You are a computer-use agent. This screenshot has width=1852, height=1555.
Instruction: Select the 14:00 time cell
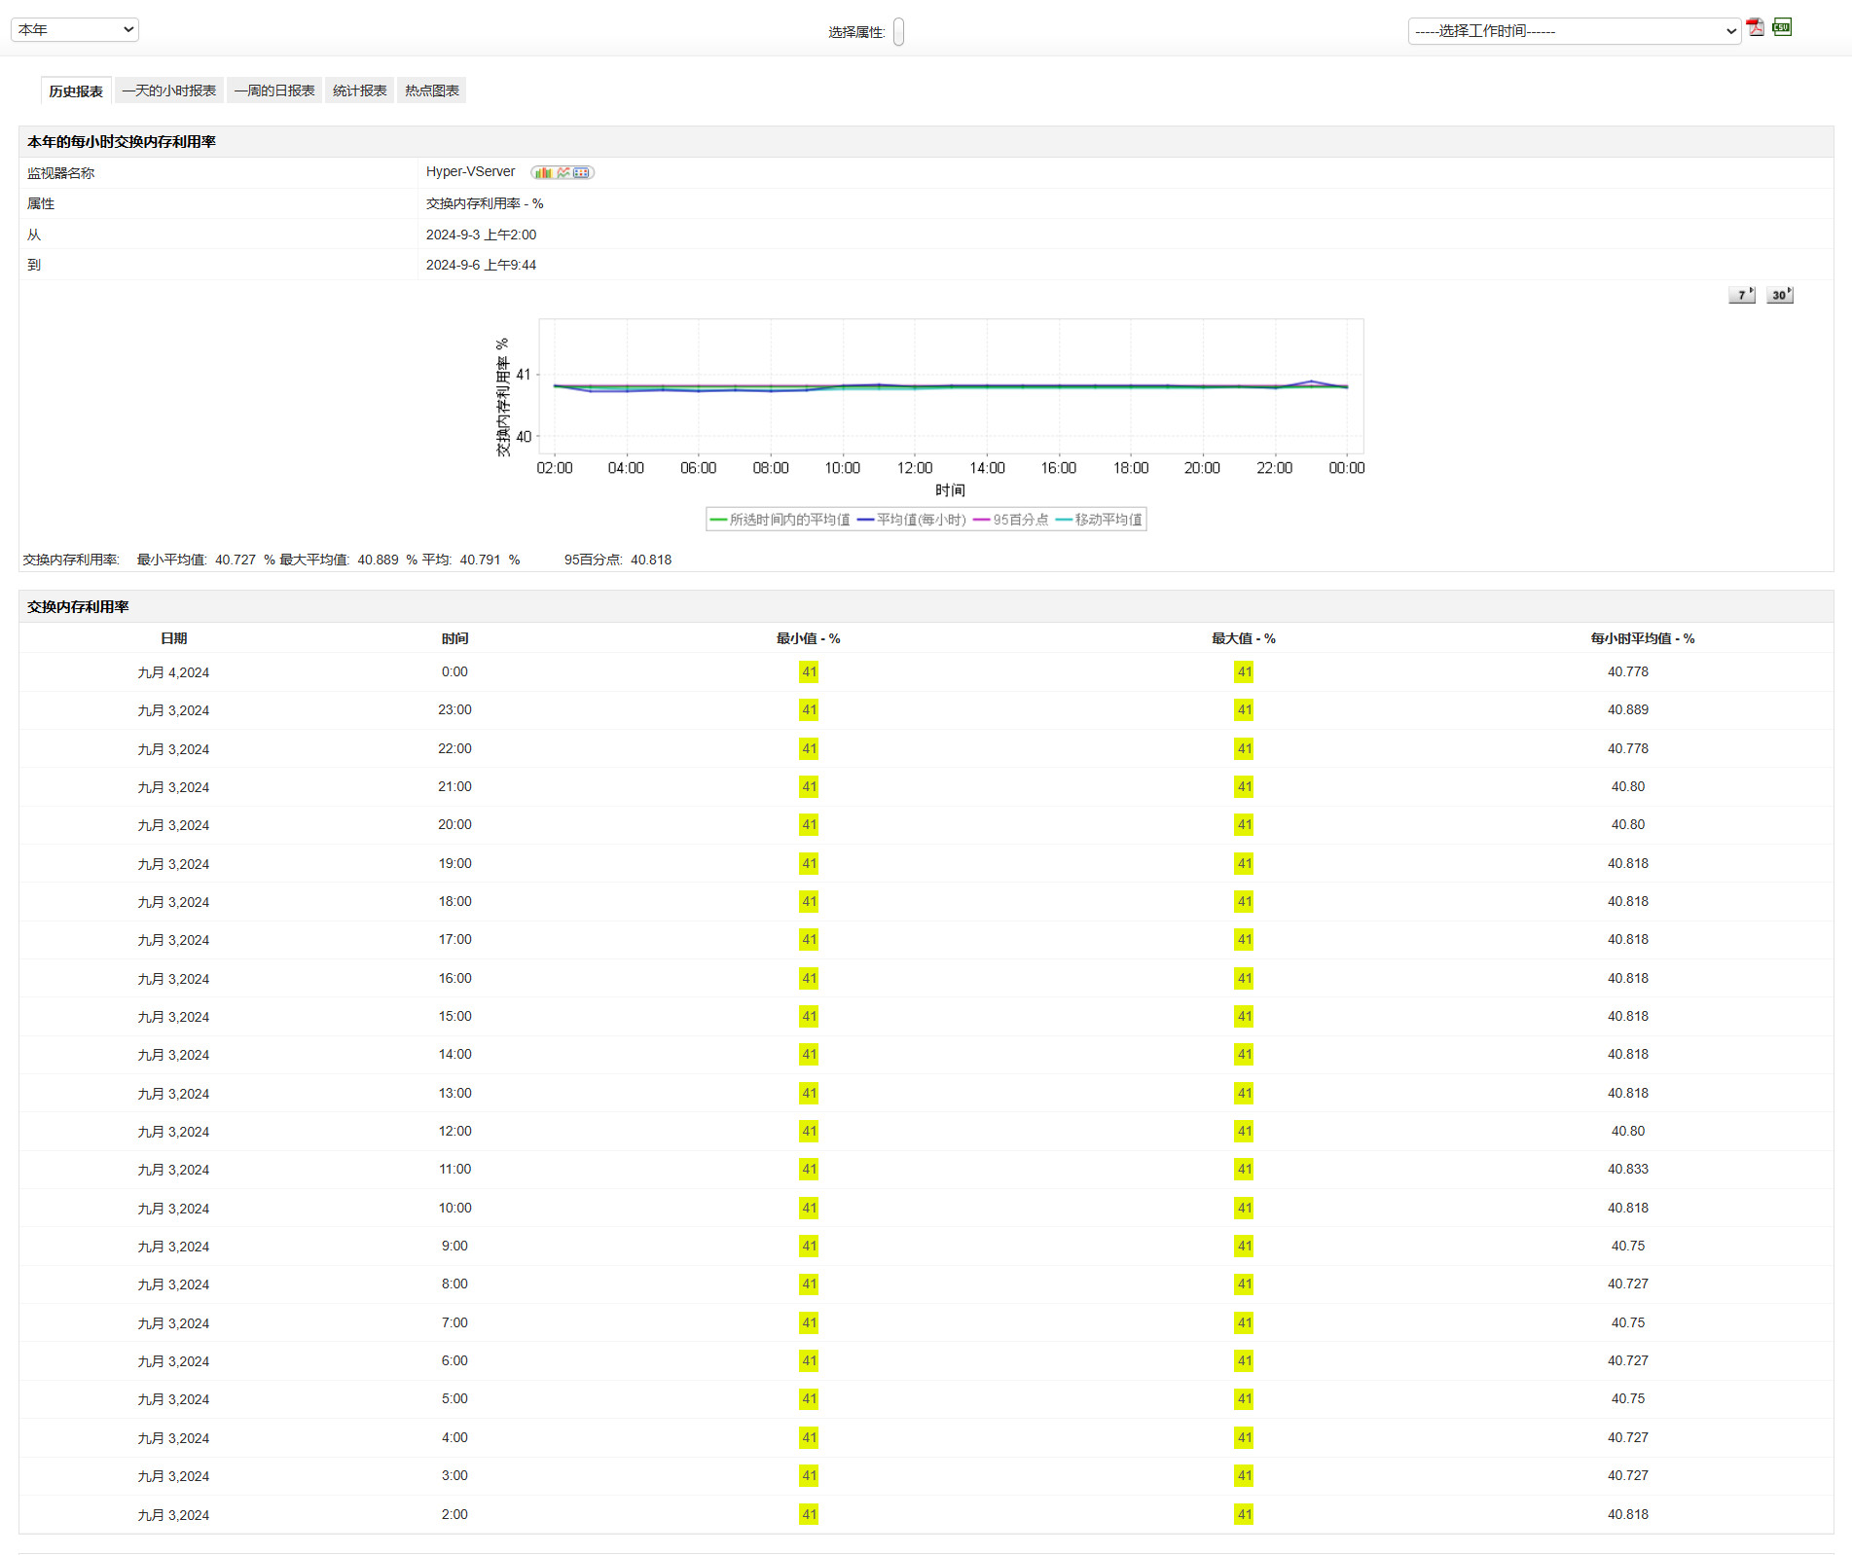point(454,1054)
